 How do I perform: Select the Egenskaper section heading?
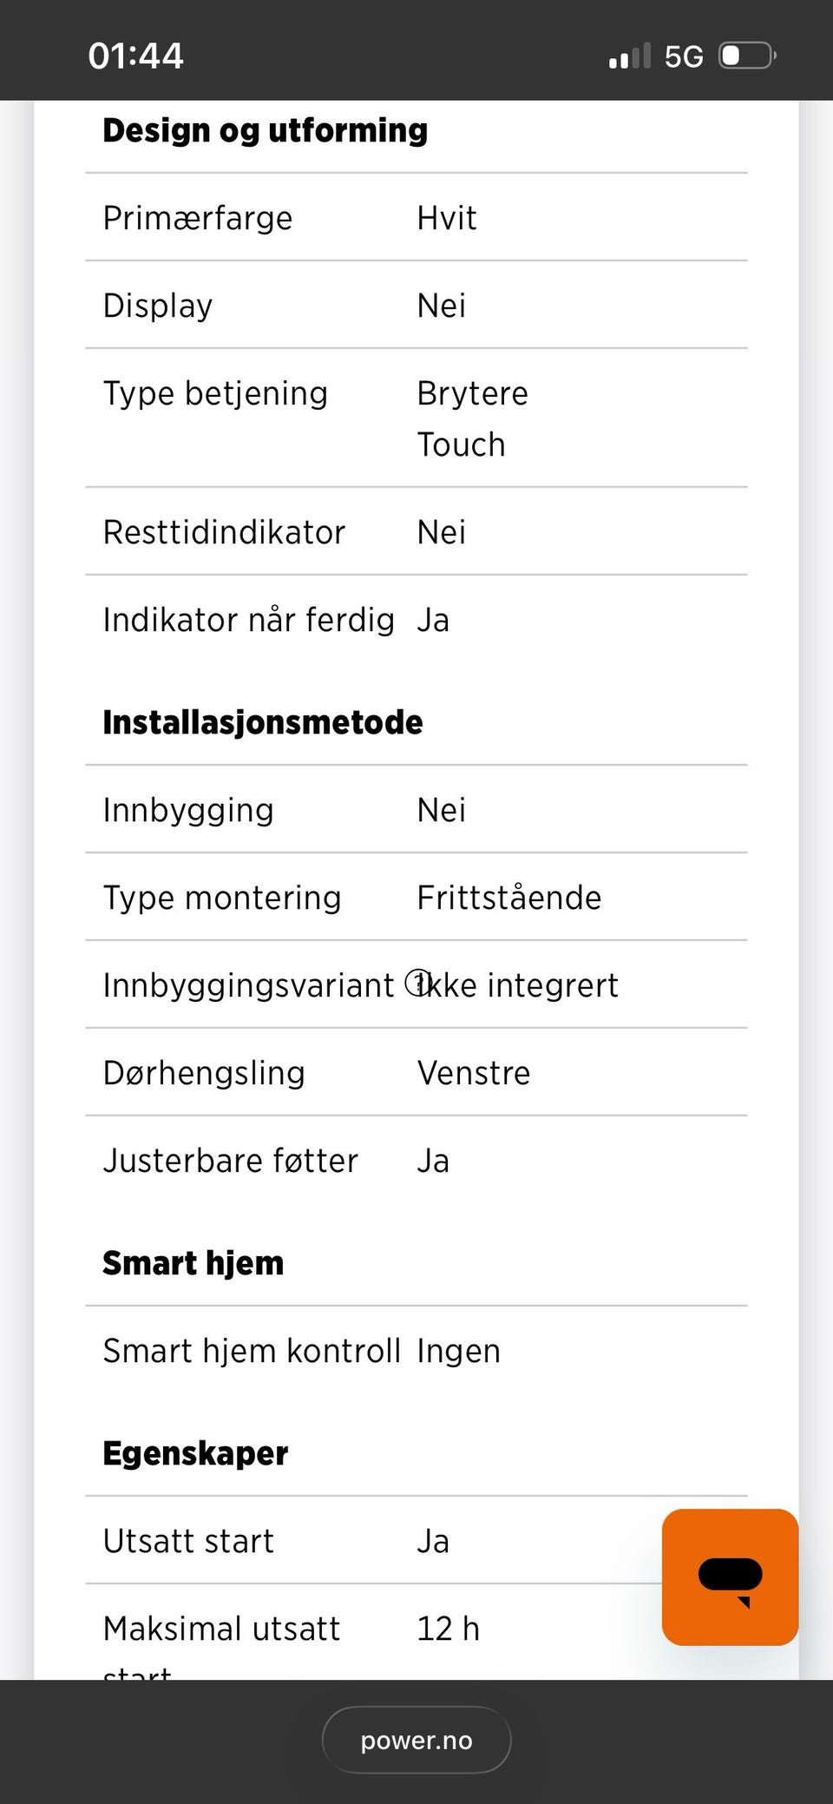(x=195, y=1453)
